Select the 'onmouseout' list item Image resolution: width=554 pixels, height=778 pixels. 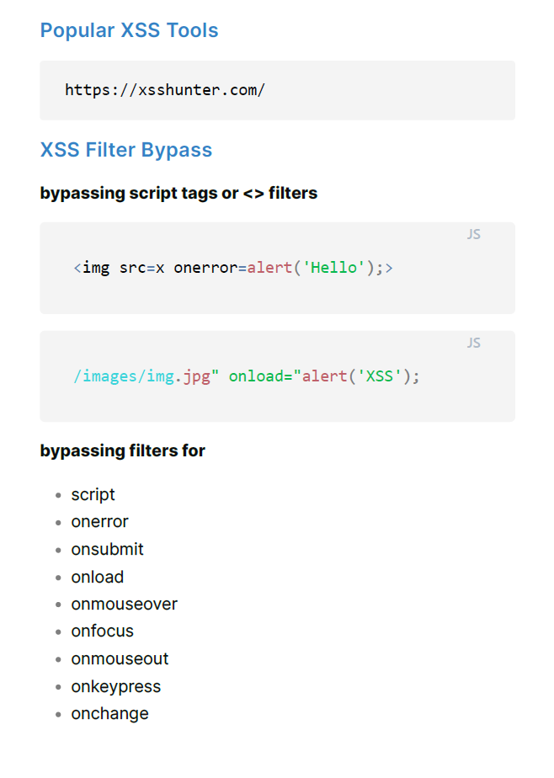120,658
